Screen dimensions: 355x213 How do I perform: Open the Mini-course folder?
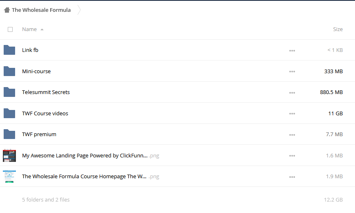(x=36, y=71)
